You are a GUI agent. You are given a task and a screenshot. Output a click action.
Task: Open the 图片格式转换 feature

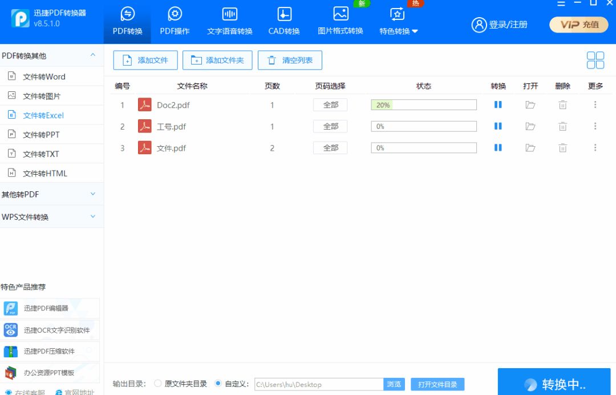tap(339, 18)
